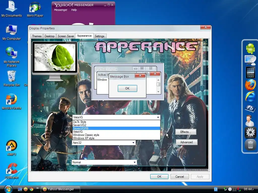Image resolution: width=258 pixels, height=193 pixels.
Task: Click the iPad tablet dock icon
Action: (x=250, y=72)
